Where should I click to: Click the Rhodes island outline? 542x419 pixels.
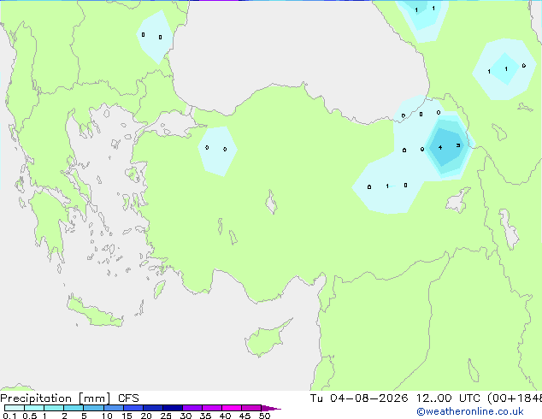pos(160,289)
